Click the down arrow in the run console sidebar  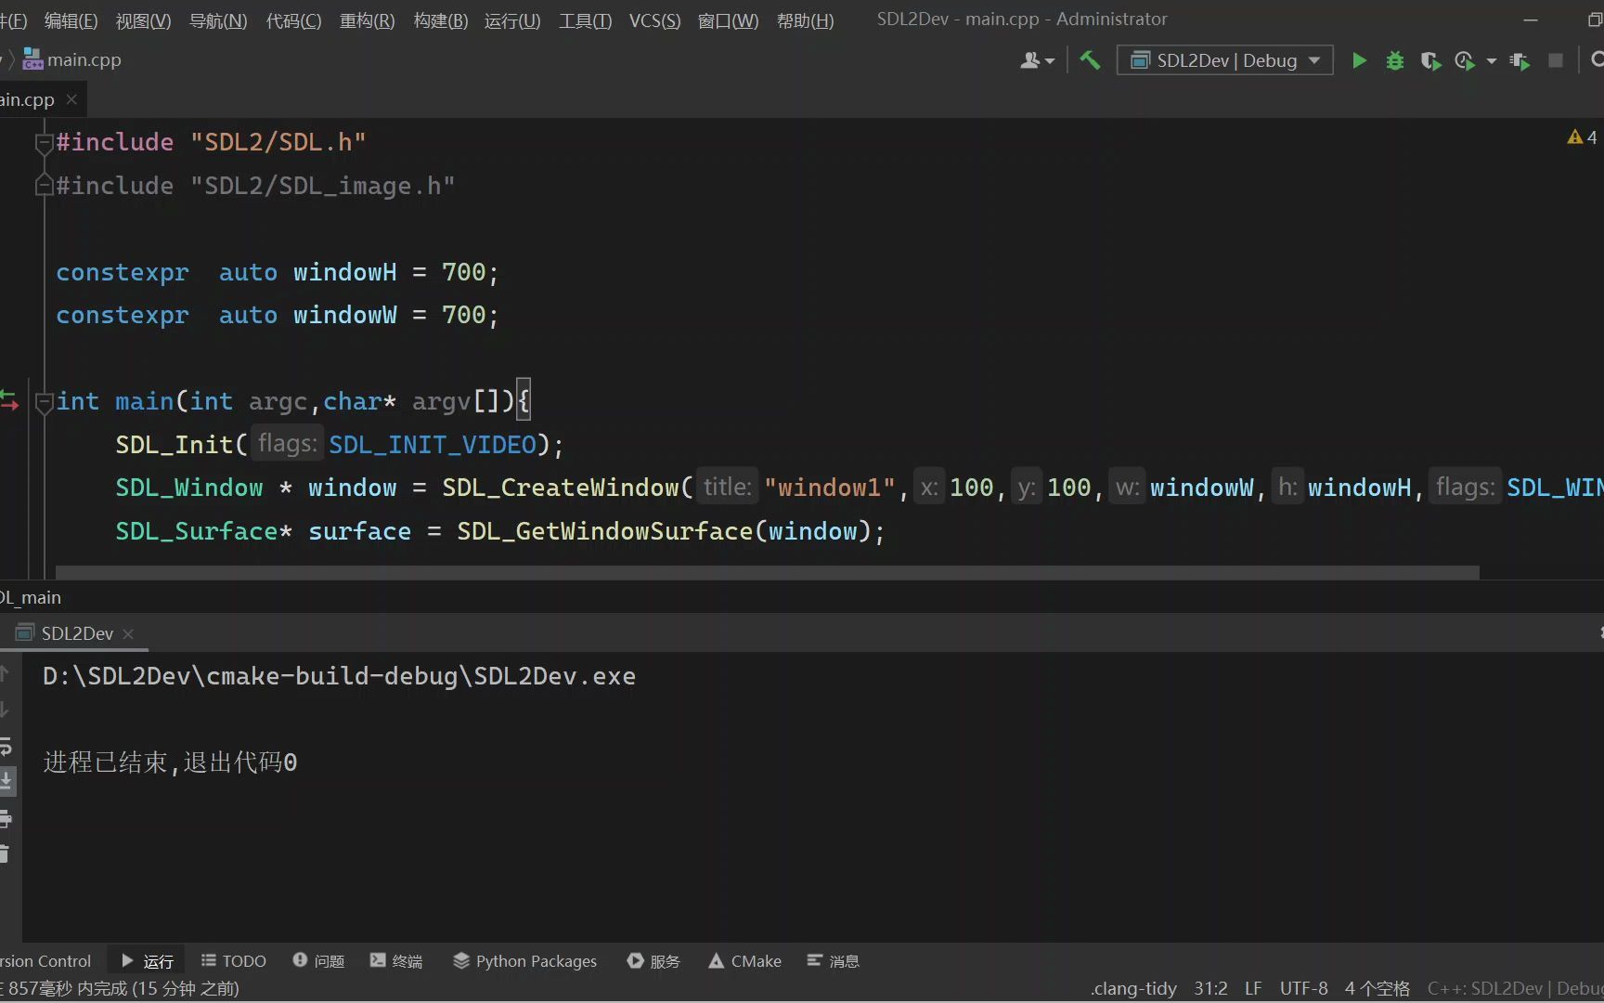[x=5, y=710]
